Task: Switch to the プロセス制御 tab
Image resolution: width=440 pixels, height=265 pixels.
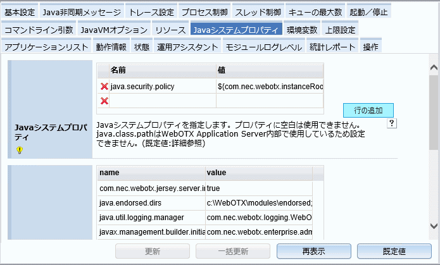Action: point(204,12)
